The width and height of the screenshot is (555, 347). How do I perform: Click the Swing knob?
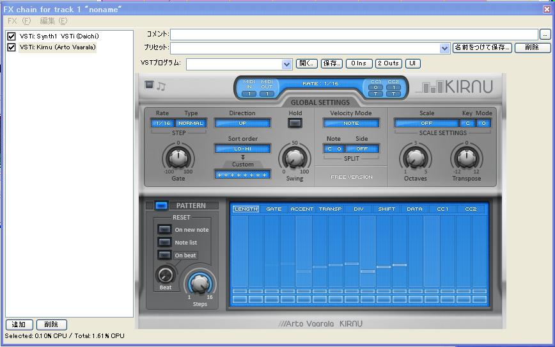(295, 158)
